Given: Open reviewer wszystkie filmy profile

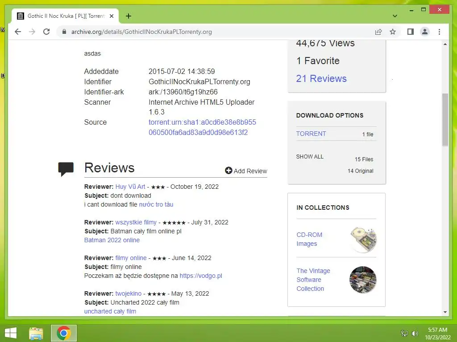Looking at the screenshot, I should pos(136,222).
